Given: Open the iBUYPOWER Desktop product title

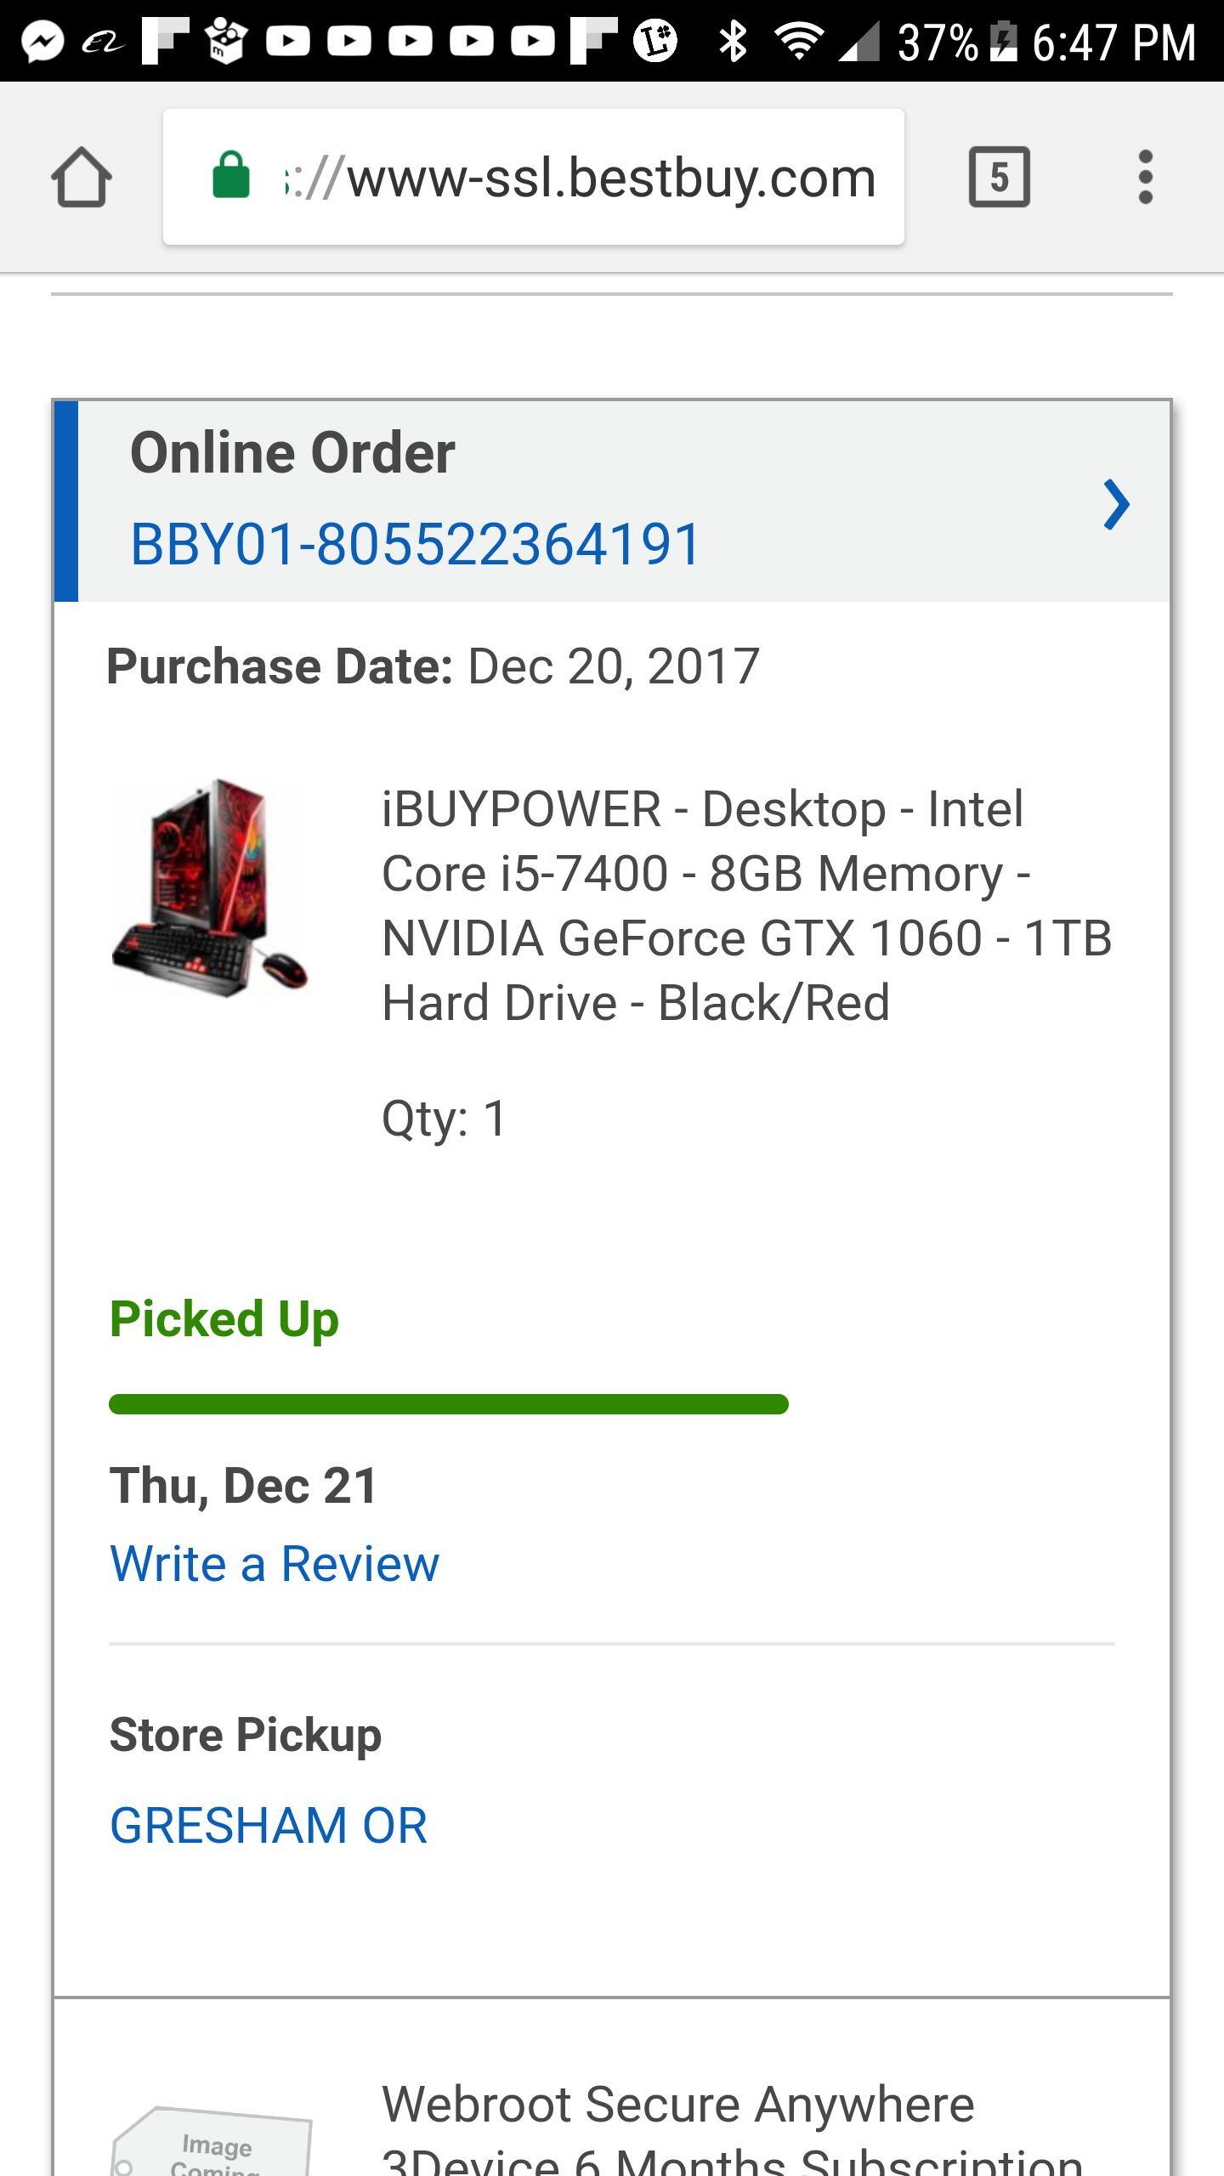Looking at the screenshot, I should pyautogui.click(x=746, y=905).
